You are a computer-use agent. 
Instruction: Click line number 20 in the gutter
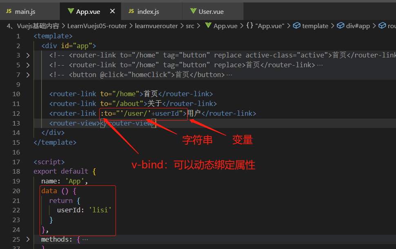pyautogui.click(x=16, y=191)
